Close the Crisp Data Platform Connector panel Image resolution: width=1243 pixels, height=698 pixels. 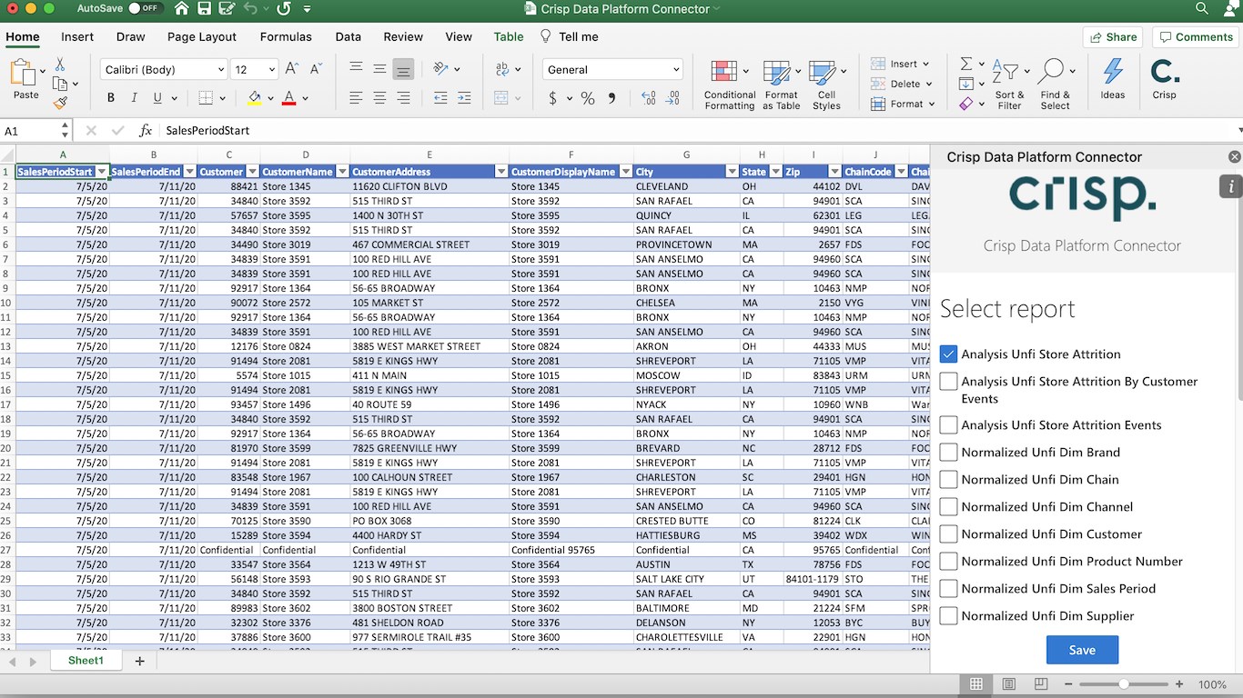point(1234,157)
